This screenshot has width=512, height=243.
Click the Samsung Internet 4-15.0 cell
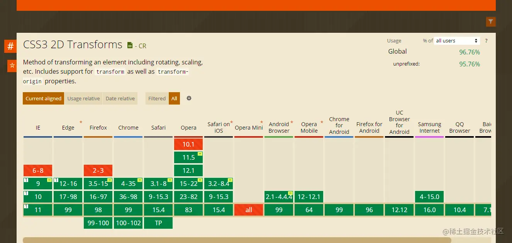pos(429,197)
